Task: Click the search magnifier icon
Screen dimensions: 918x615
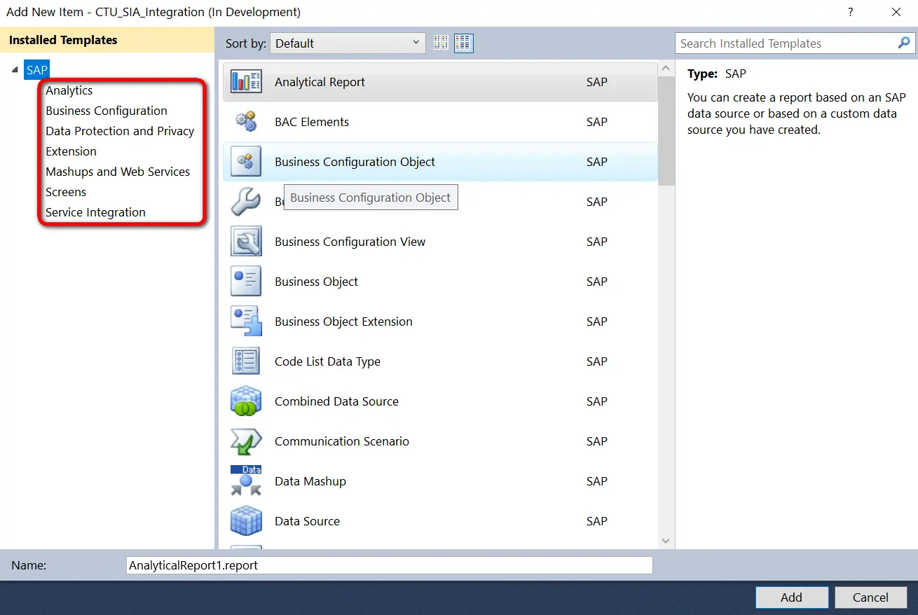Action: (904, 43)
